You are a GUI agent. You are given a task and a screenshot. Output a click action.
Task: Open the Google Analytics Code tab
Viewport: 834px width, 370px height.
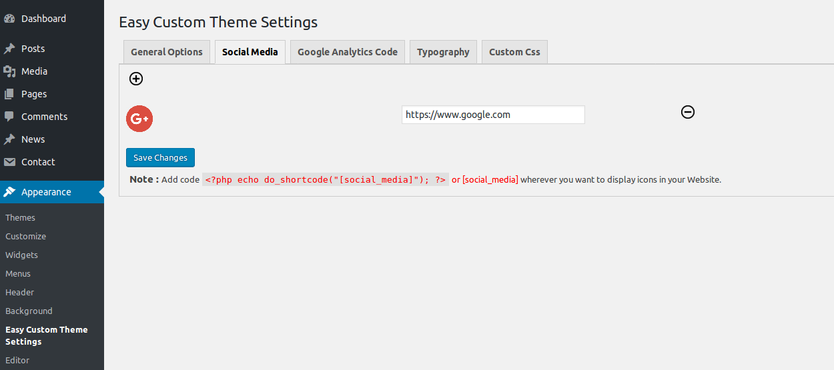(348, 52)
